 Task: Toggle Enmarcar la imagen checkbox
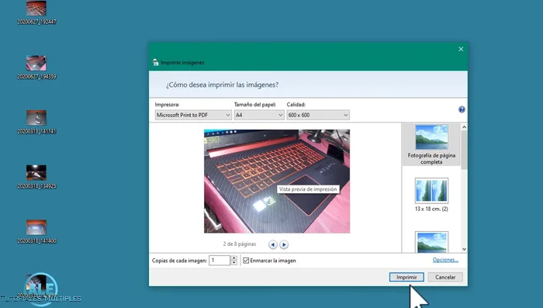point(246,261)
